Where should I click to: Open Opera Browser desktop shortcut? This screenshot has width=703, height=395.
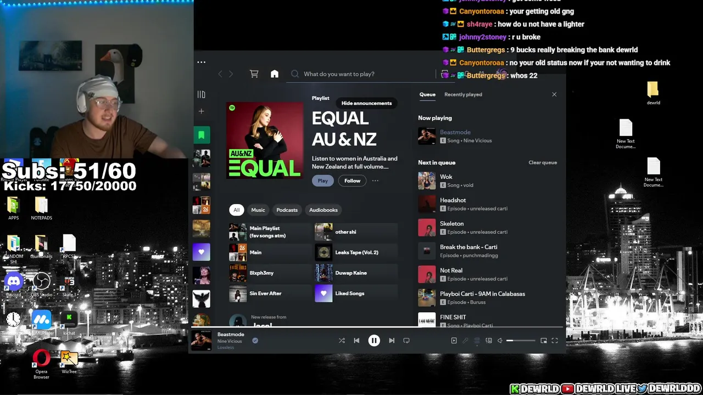pyautogui.click(x=41, y=365)
